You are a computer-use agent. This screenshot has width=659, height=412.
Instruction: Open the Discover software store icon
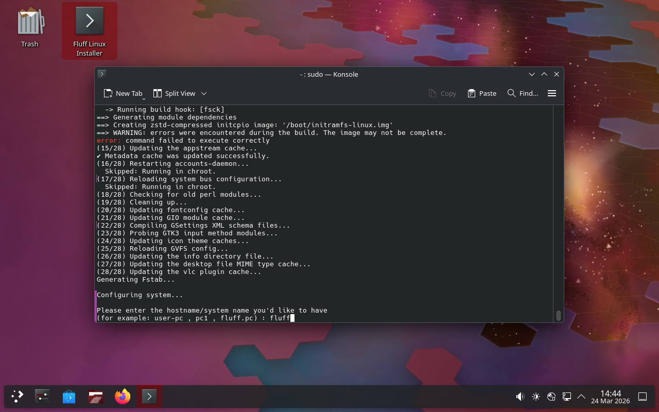(69, 397)
